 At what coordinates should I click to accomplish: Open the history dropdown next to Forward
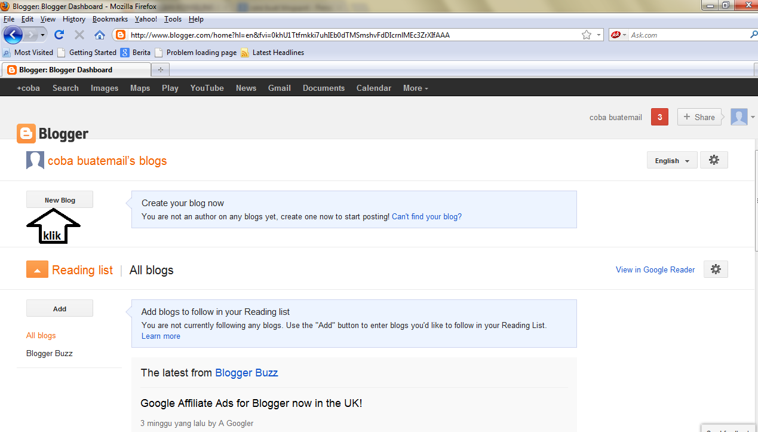point(43,35)
